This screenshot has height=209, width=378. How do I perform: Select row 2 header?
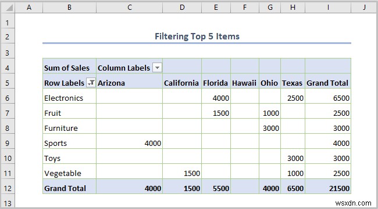pos(8,36)
